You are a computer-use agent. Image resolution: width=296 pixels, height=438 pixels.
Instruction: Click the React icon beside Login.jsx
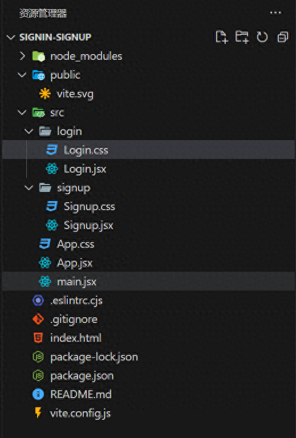pos(52,169)
